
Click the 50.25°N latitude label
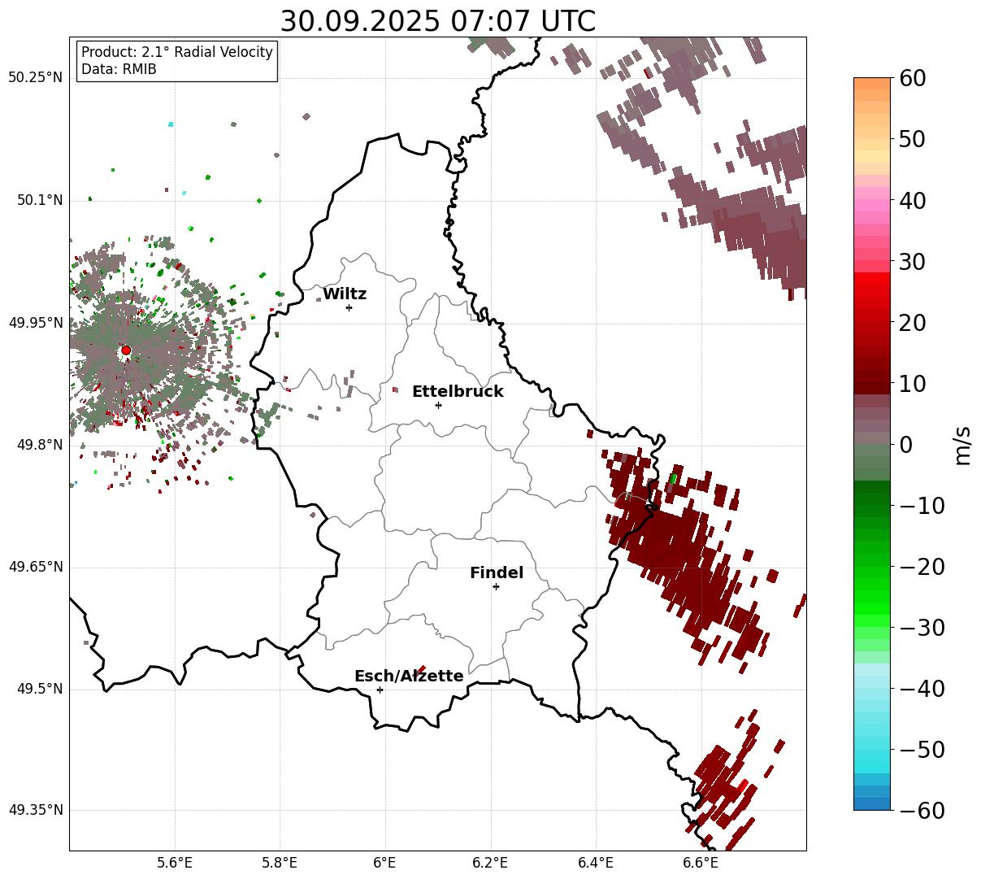(x=35, y=78)
